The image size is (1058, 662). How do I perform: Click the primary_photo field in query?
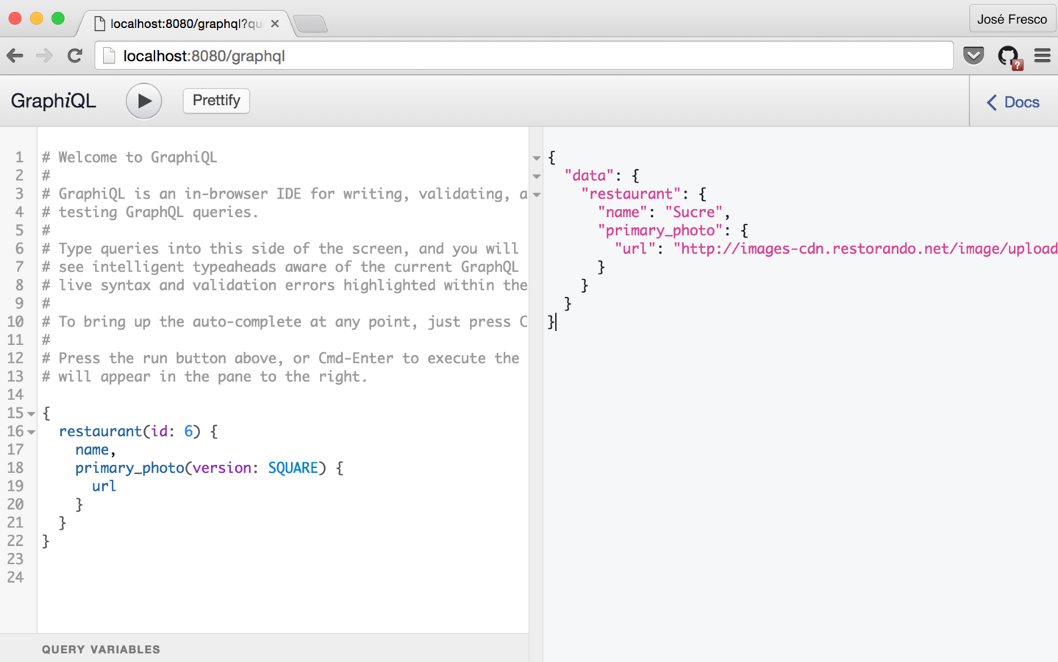[x=129, y=468]
